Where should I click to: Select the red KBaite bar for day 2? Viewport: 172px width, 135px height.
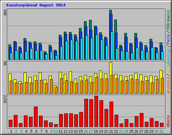pyautogui.click(x=15, y=121)
